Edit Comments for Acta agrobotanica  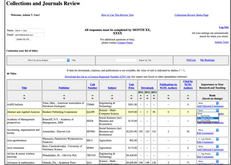click(205, 142)
